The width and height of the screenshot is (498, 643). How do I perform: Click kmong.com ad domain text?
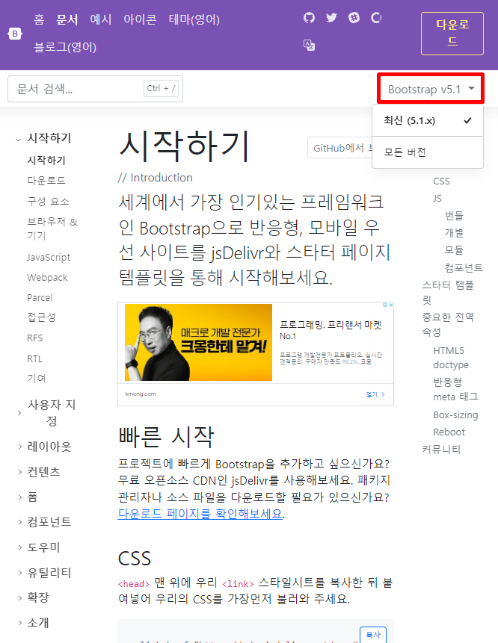141,394
